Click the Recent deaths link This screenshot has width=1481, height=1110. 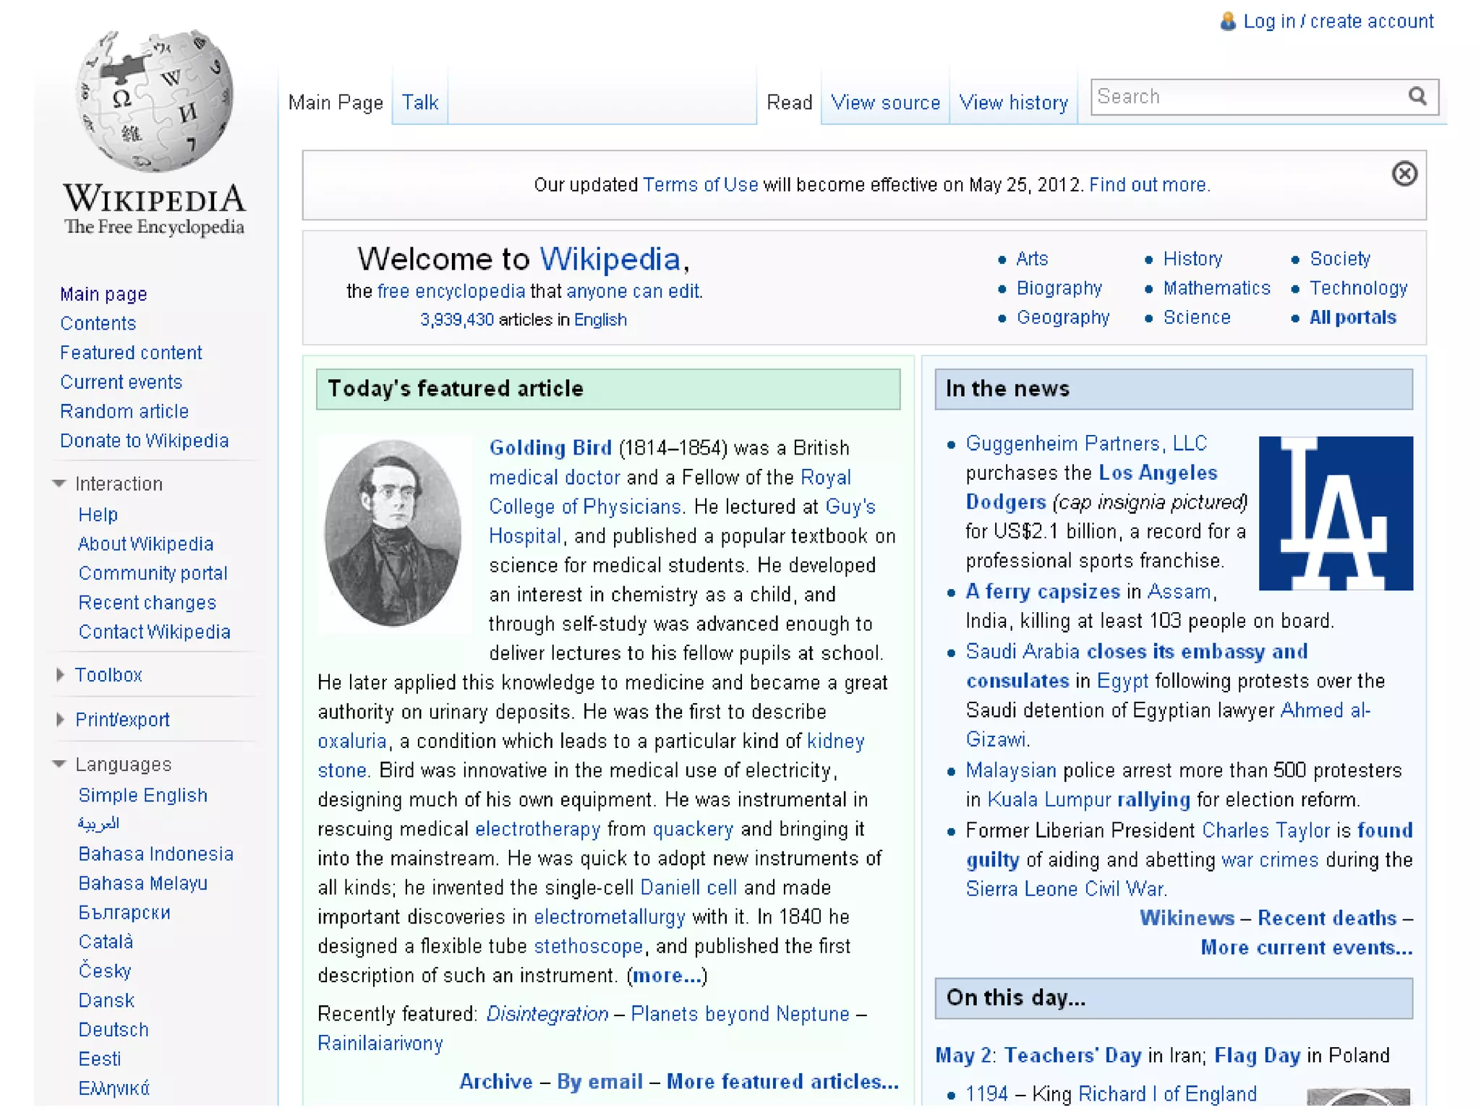(1327, 918)
